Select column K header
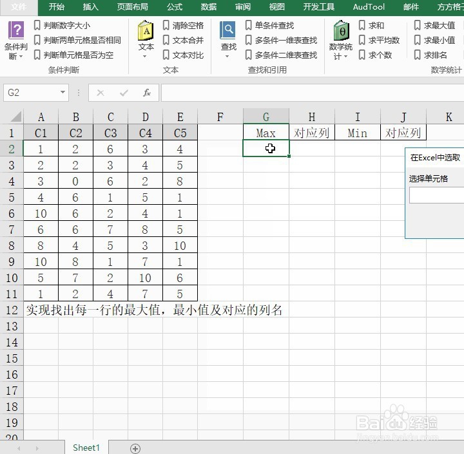 tap(445, 117)
